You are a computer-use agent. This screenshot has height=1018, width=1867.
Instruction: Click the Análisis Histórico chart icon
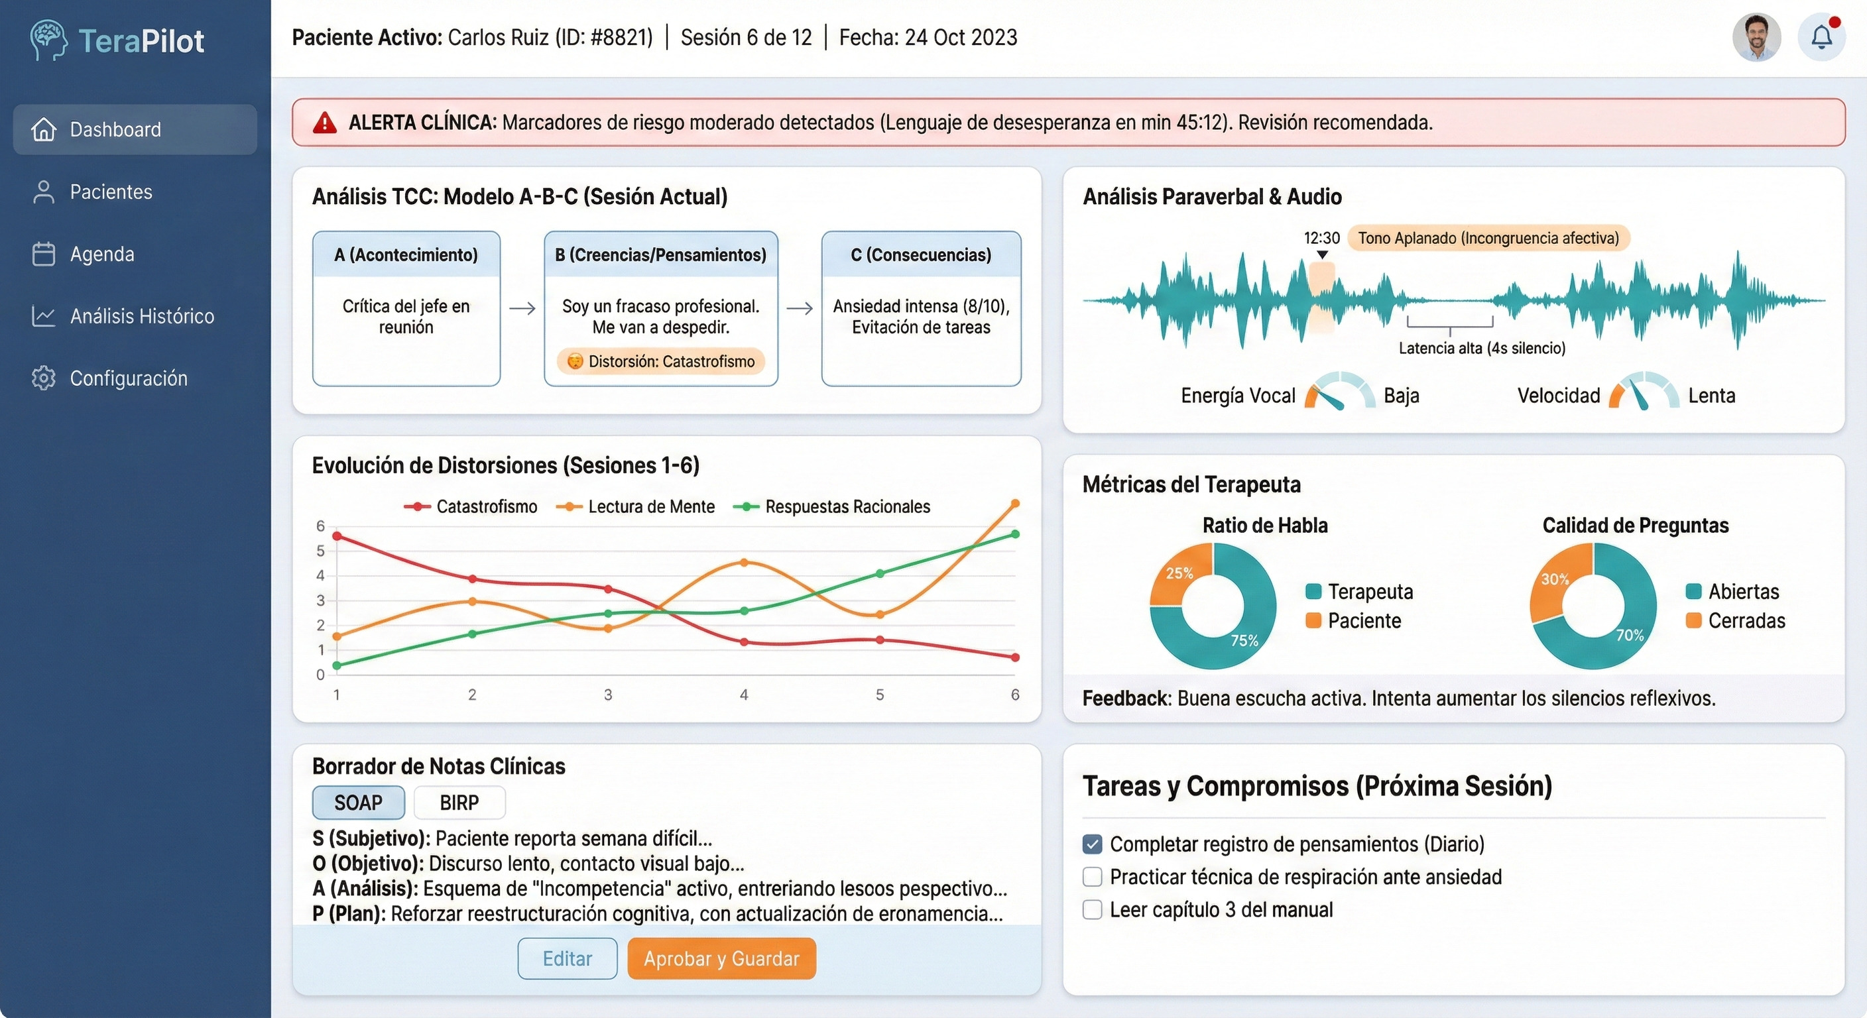(x=44, y=317)
